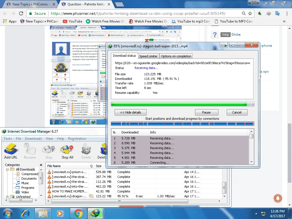Image resolution: width=292 pixels, height=219 pixels.
Task: Switch to Chrome in taskbar
Action: coord(78,213)
